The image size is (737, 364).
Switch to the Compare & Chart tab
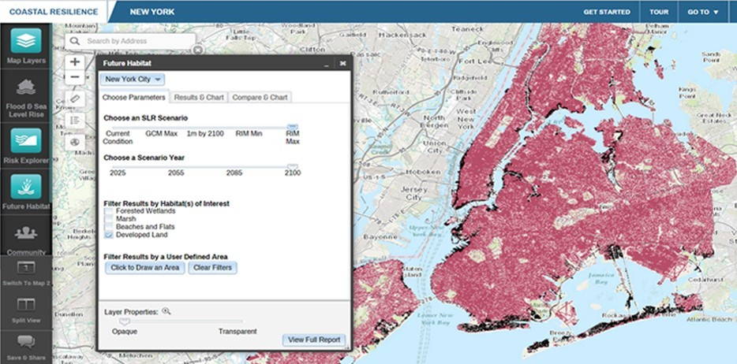coord(260,97)
